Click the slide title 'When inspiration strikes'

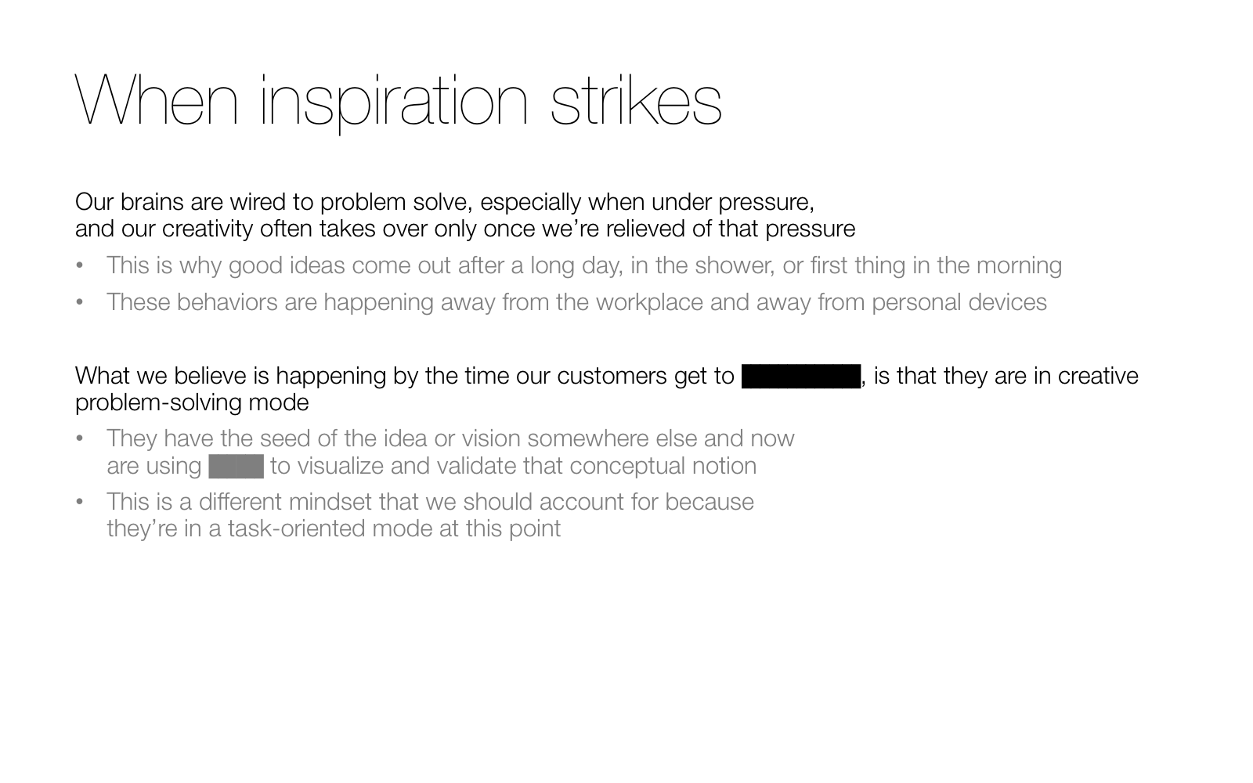tap(399, 100)
